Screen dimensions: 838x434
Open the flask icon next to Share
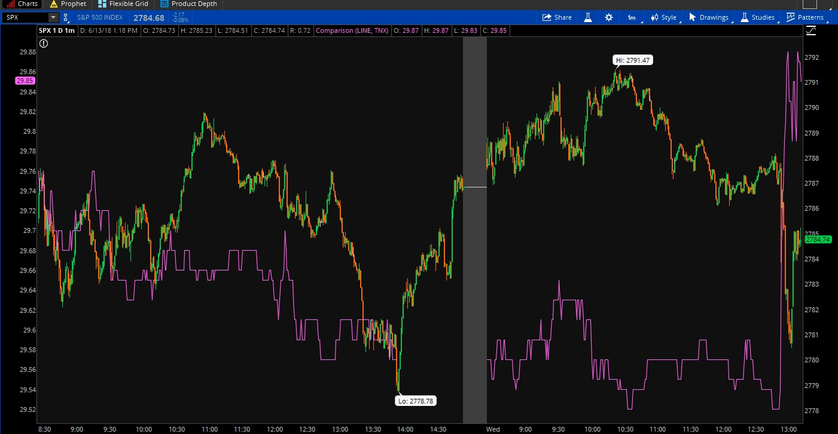click(x=588, y=17)
